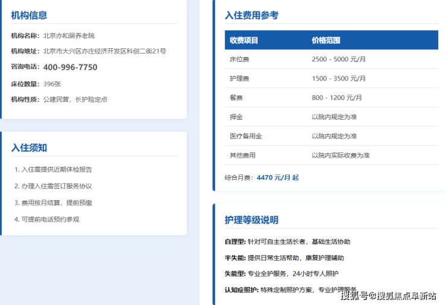Image resolution: width=446 pixels, height=305 pixels.
Task: Click the 护理费 row label
Action: point(239,79)
